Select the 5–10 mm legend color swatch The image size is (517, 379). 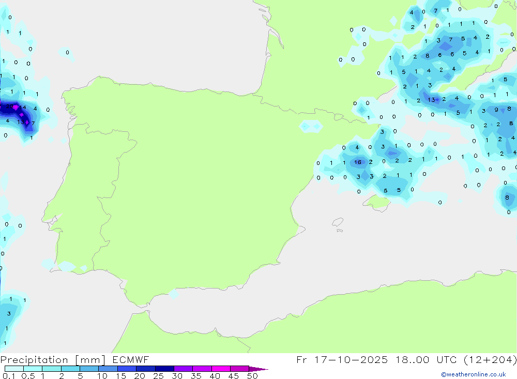[89, 369]
